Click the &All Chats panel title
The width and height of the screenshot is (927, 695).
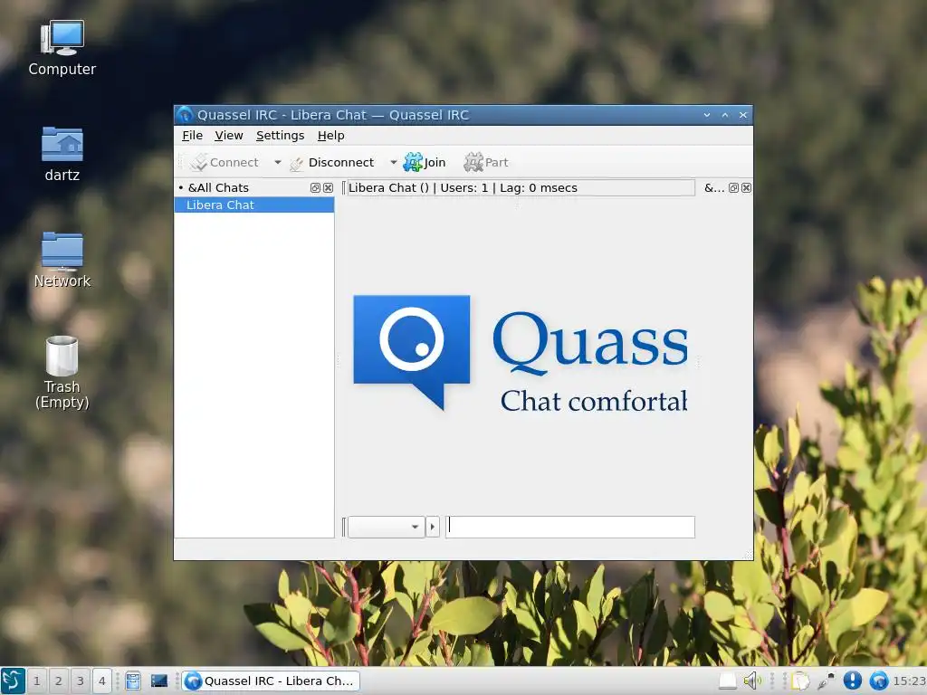[x=218, y=188]
